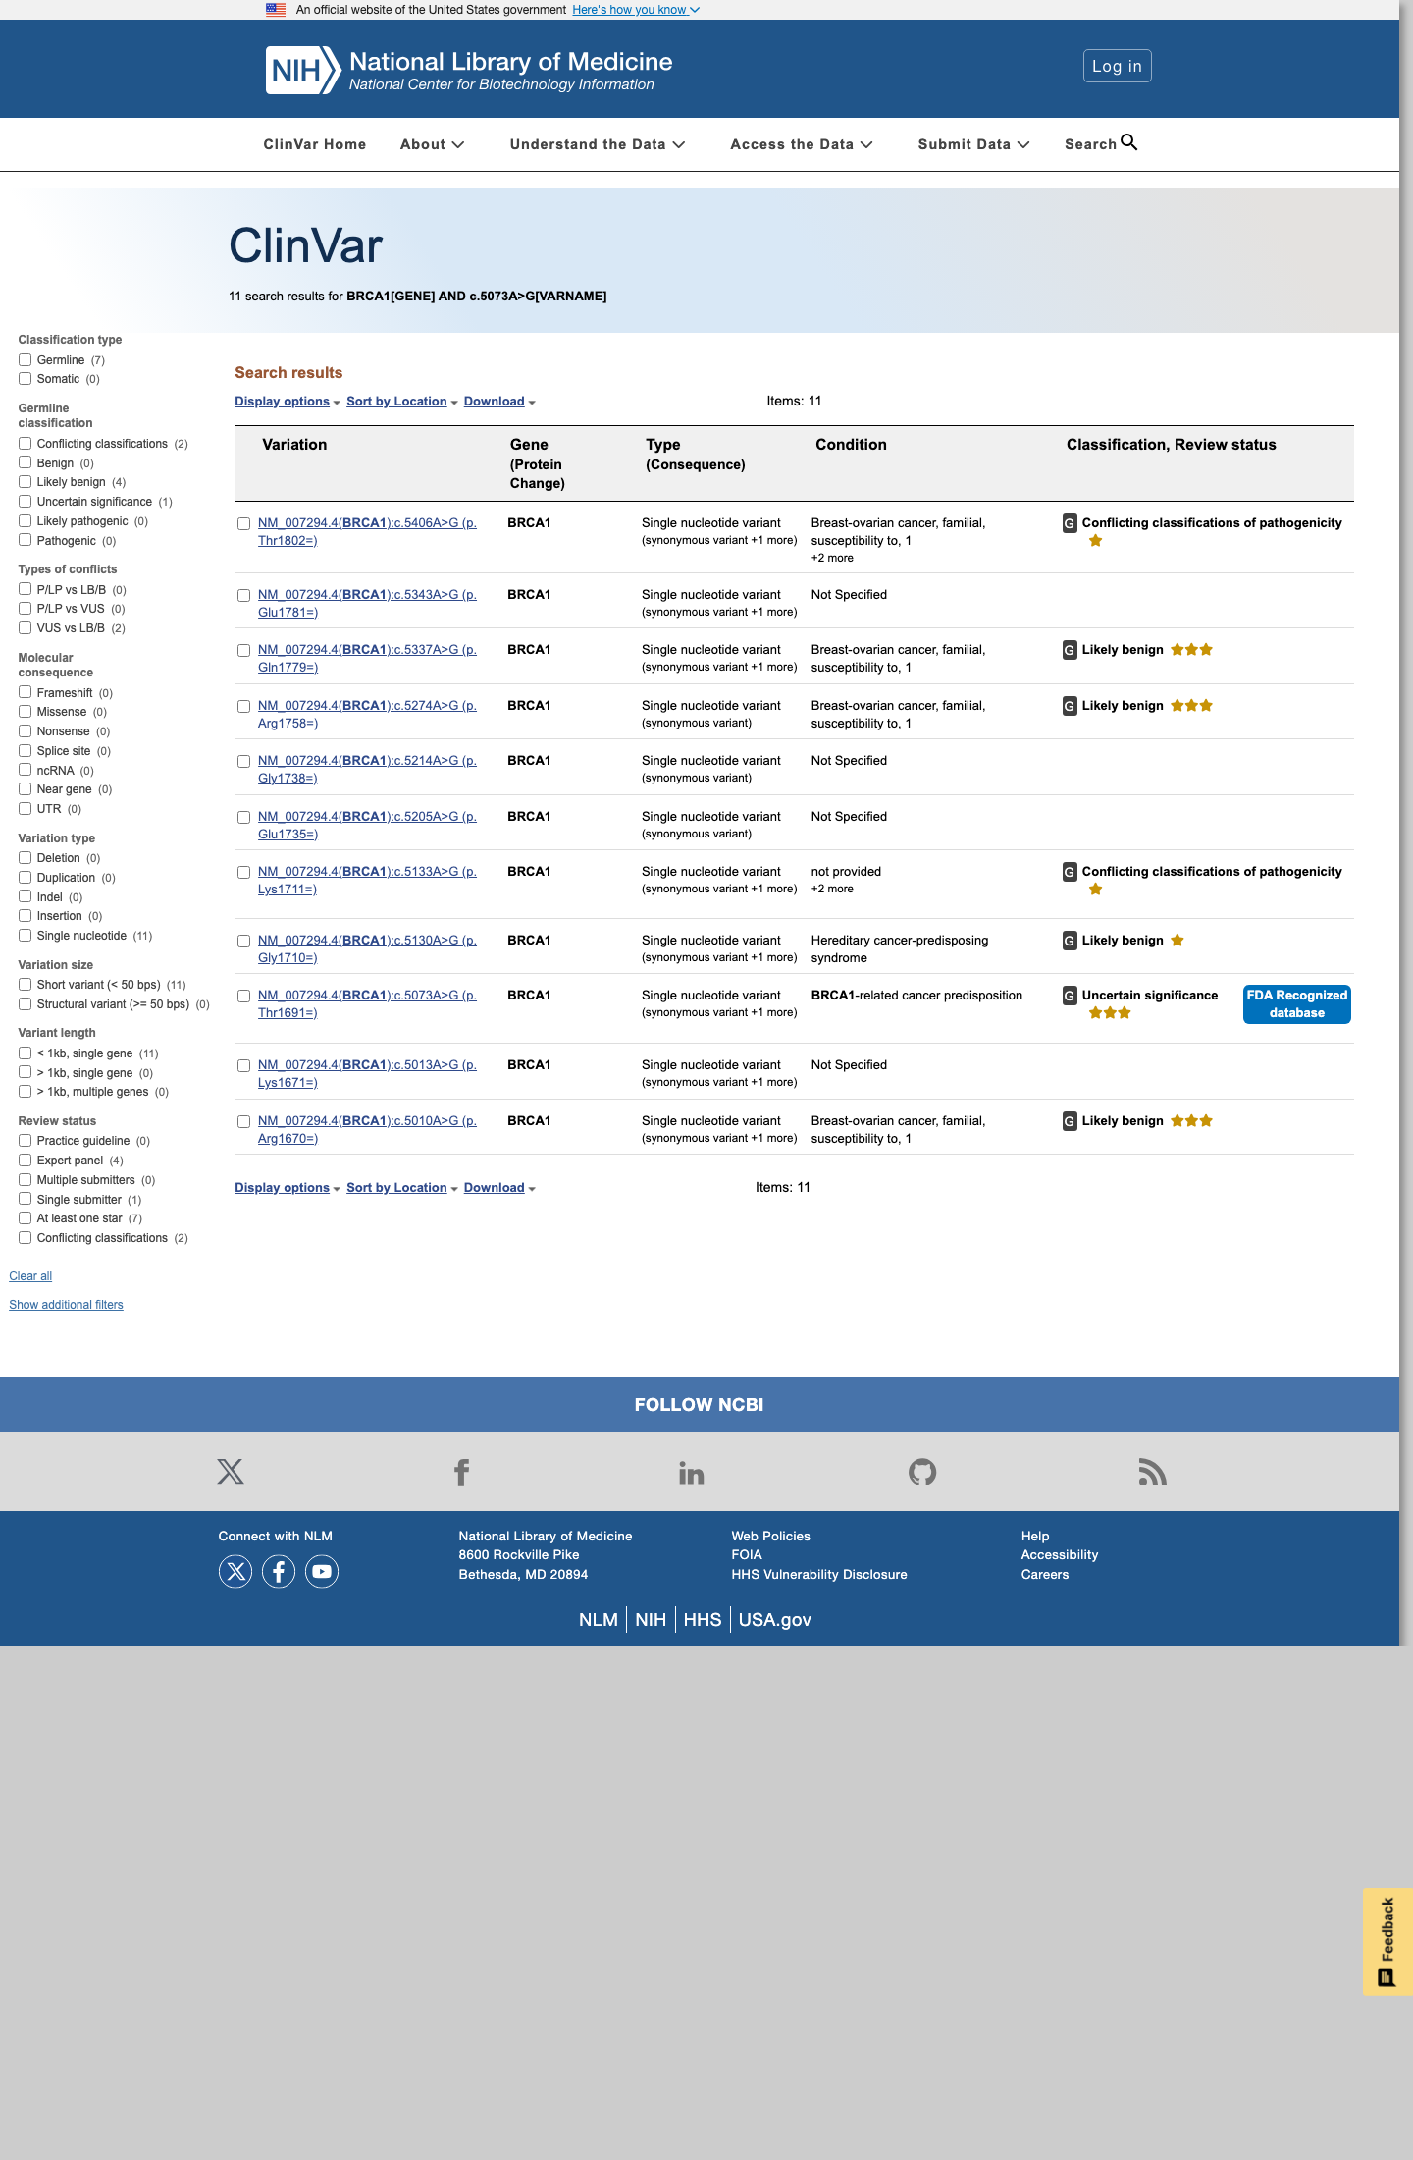This screenshot has width=1413, height=2160.
Task: Open the top Download dropdown
Action: (499, 402)
